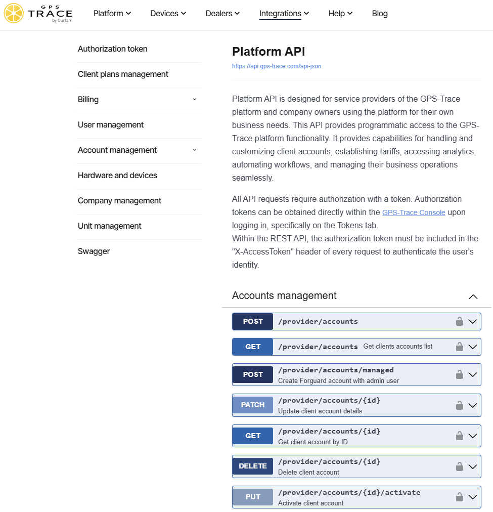Open Account management sidebar item
Image resolution: width=493 pixels, height=512 pixels.
(117, 150)
